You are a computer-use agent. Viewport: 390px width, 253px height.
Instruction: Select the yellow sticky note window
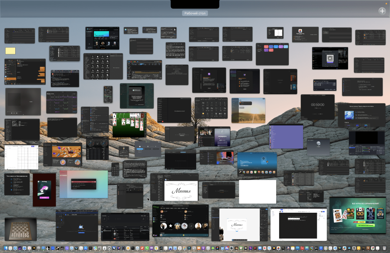[10, 51]
